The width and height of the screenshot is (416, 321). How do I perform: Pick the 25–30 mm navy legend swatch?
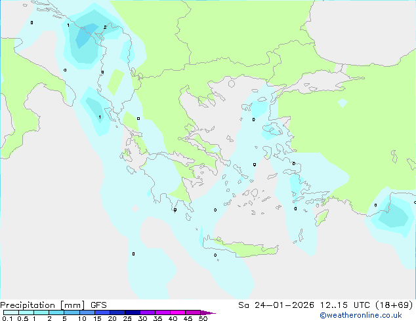(132, 312)
